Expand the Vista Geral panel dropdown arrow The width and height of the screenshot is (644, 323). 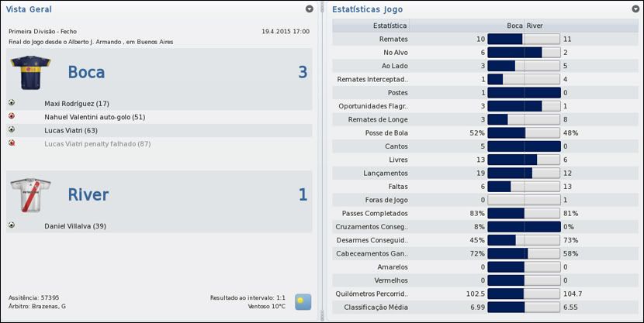pyautogui.click(x=310, y=9)
